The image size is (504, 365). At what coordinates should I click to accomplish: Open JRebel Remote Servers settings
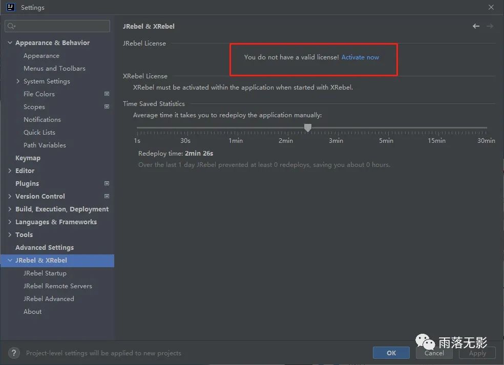tap(58, 286)
